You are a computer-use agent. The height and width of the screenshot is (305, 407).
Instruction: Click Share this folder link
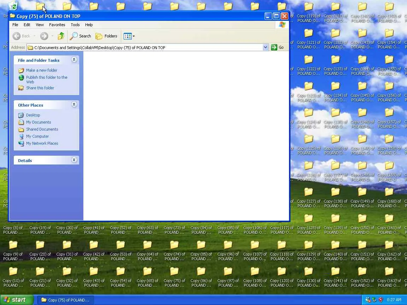coord(40,88)
